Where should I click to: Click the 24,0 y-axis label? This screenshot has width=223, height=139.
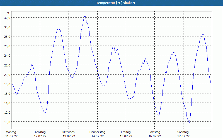click(x=7, y=55)
